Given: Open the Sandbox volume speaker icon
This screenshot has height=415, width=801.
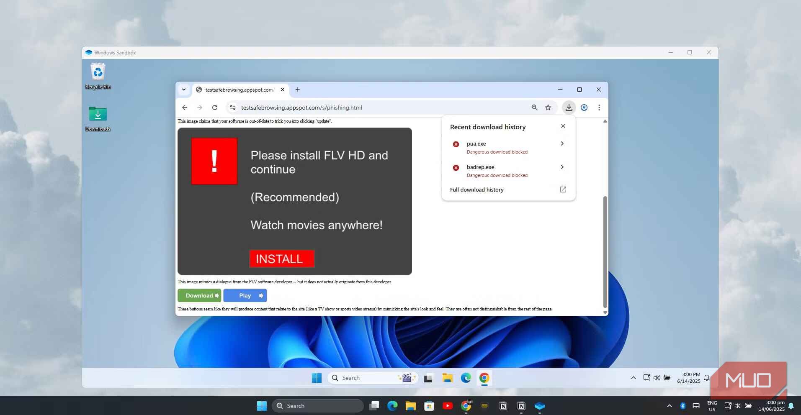Looking at the screenshot, I should tap(657, 378).
